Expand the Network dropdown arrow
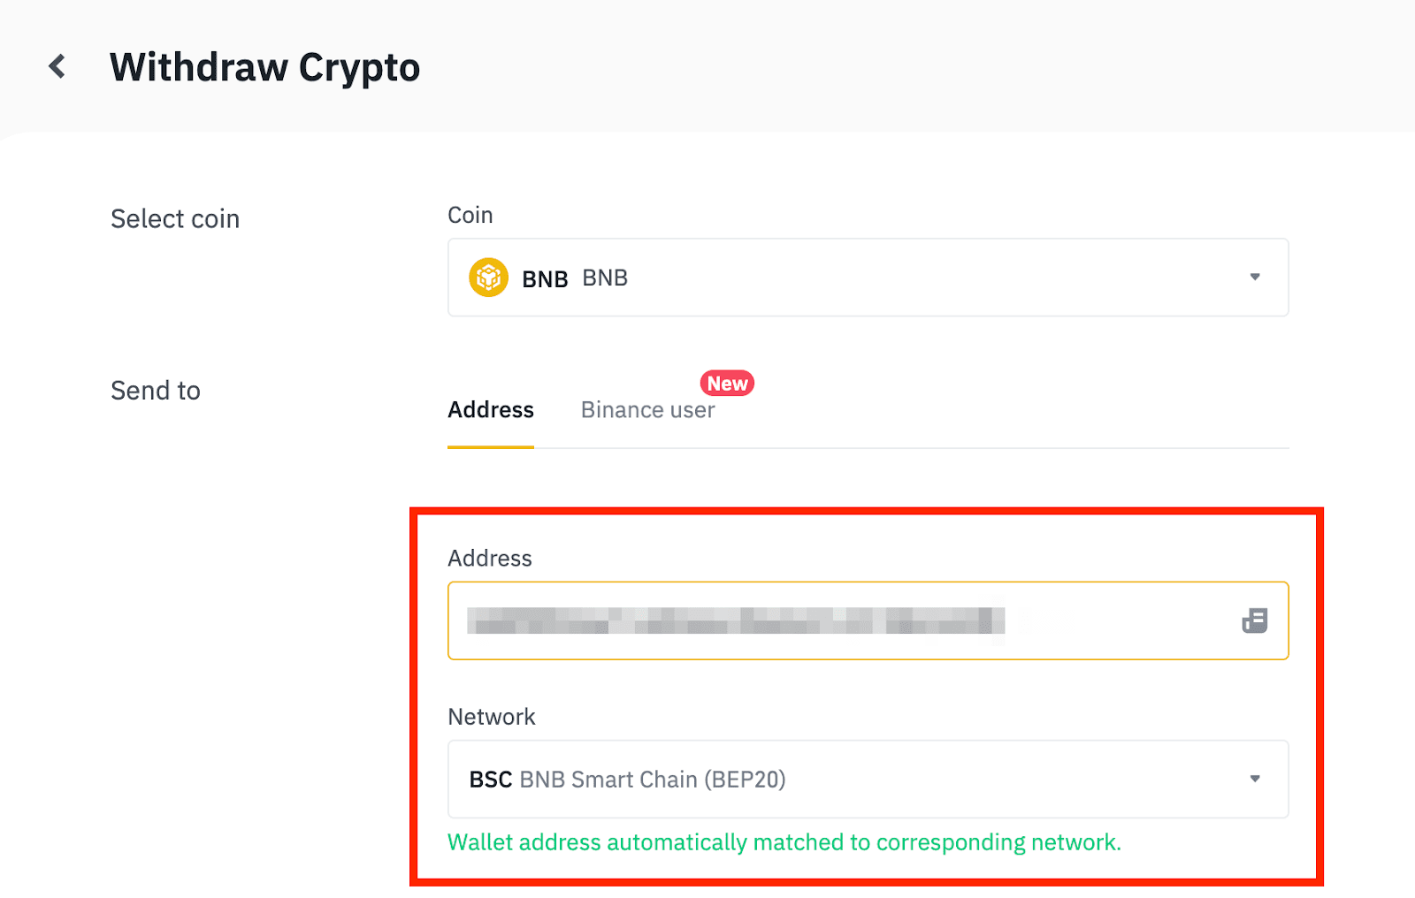 point(1254,779)
